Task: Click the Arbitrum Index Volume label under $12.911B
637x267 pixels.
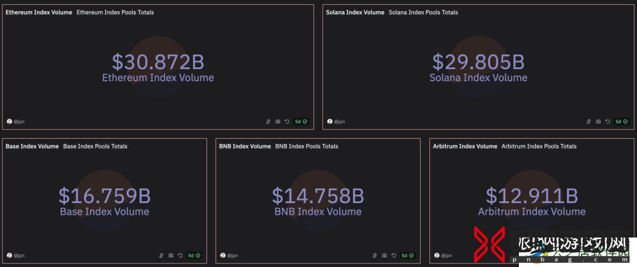Action: point(532,212)
